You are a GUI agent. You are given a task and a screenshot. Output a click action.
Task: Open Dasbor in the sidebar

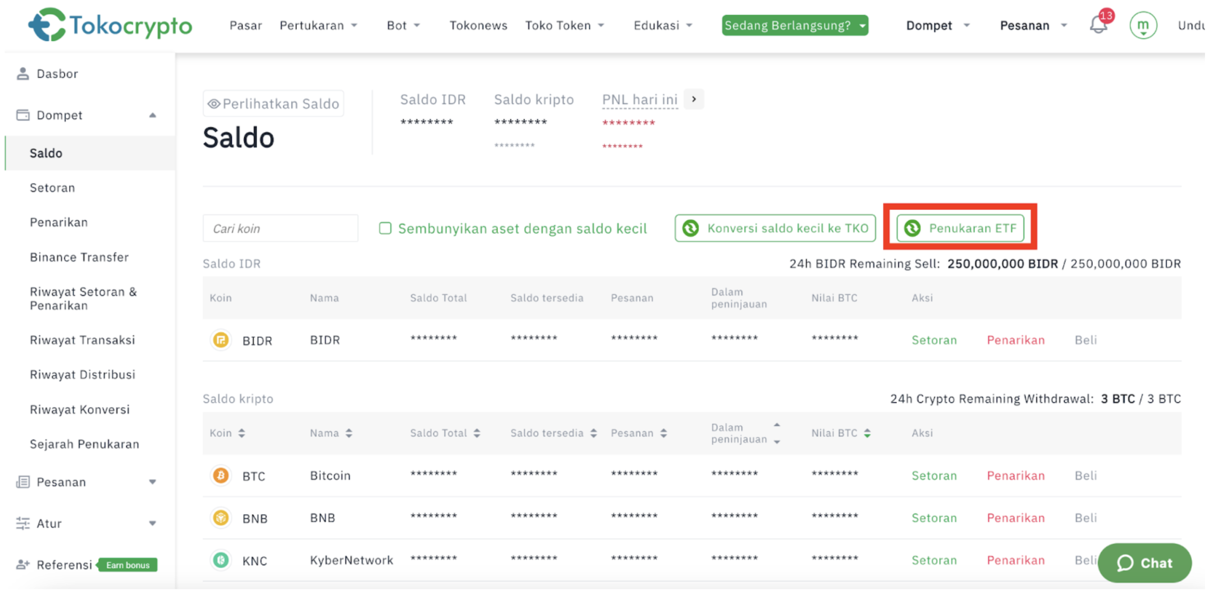[57, 74]
